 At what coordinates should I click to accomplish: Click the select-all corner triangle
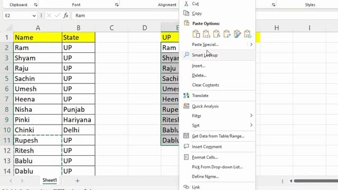coord(9,28)
